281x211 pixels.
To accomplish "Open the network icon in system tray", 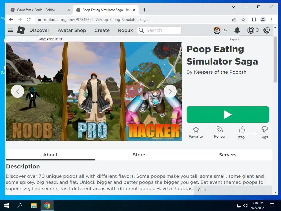I will point(239,206).
